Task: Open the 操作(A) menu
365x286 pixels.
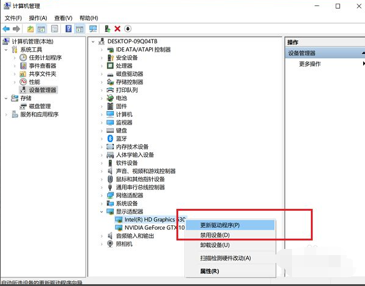Action: tap(38, 18)
